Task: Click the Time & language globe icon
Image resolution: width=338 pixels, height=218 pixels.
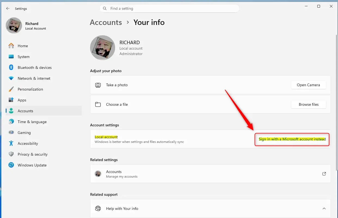Action: coord(11,121)
